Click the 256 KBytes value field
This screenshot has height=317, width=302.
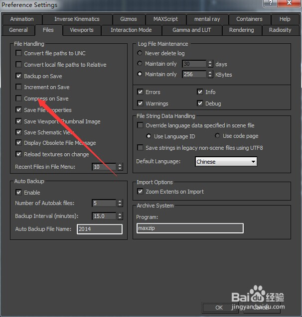(194, 74)
